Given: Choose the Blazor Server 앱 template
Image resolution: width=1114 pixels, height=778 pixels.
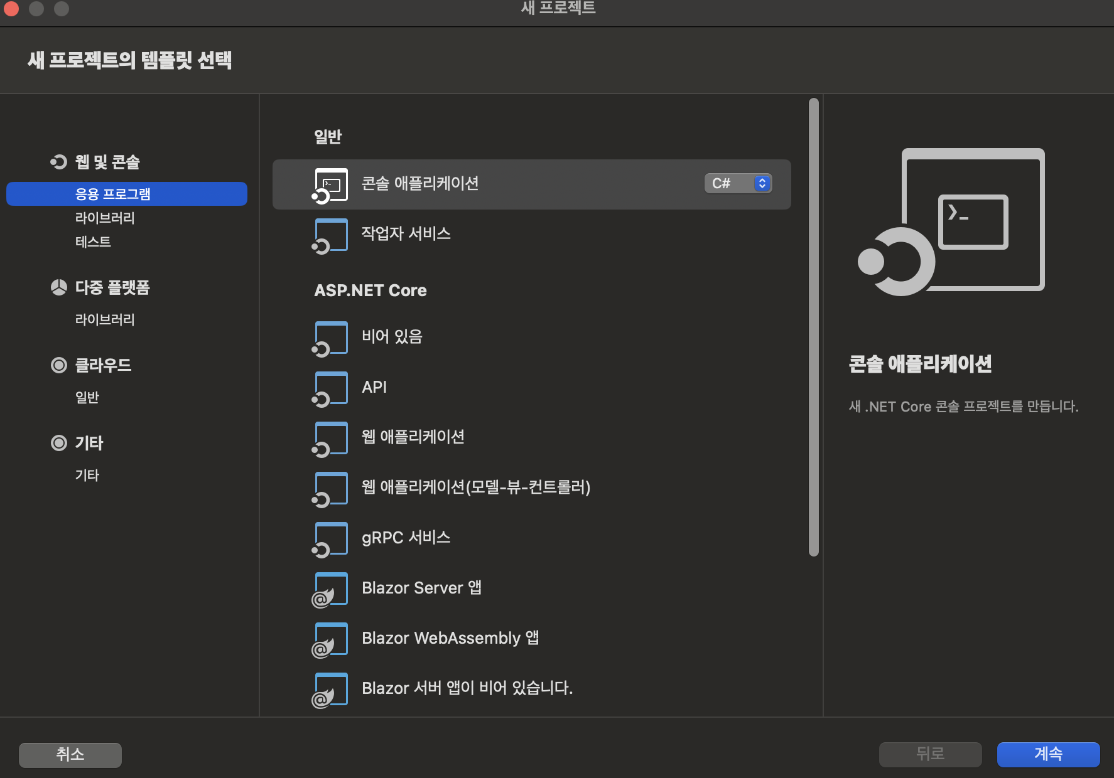Looking at the screenshot, I should pyautogui.click(x=532, y=589).
